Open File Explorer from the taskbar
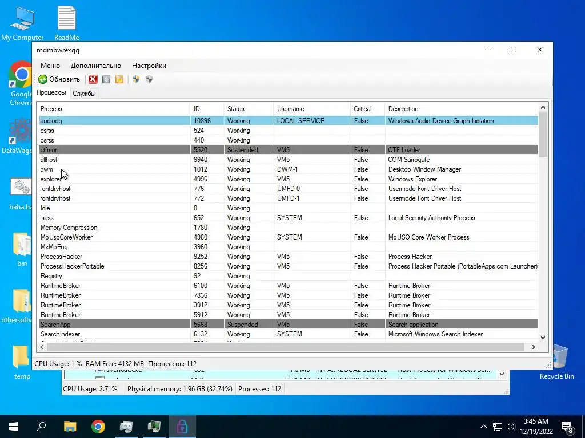This screenshot has width=585, height=438. 70,427
